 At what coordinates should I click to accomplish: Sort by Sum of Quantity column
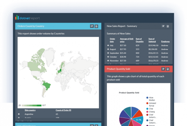[x=140, y=40]
